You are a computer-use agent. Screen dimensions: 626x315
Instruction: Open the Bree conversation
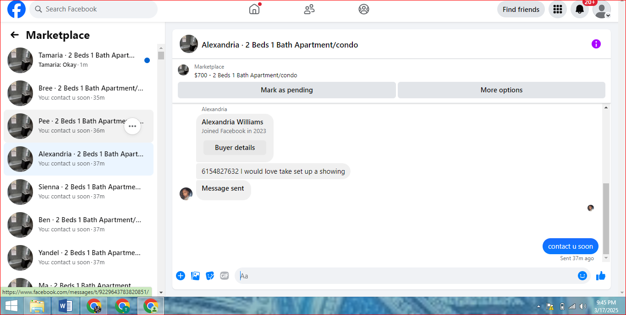[79, 93]
